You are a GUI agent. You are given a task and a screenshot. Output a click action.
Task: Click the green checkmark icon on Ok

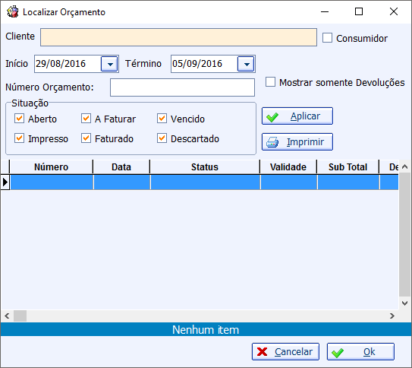pos(338,353)
